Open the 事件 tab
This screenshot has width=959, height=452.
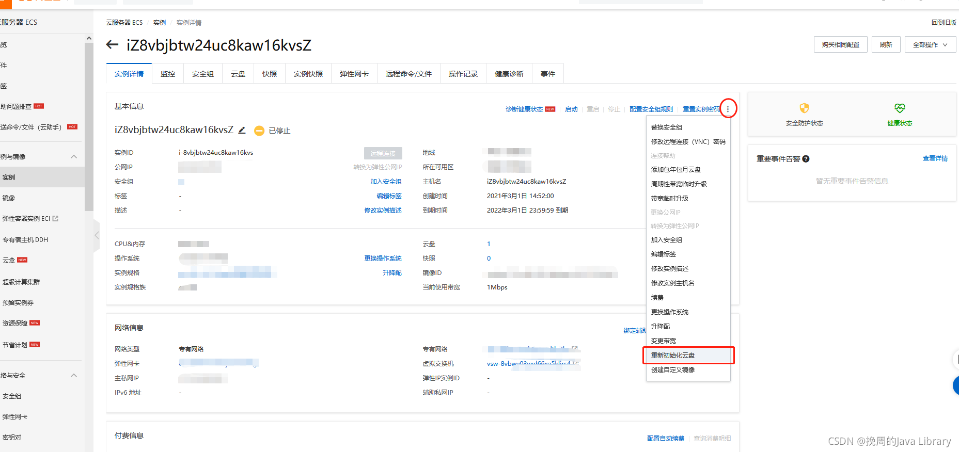click(x=548, y=74)
